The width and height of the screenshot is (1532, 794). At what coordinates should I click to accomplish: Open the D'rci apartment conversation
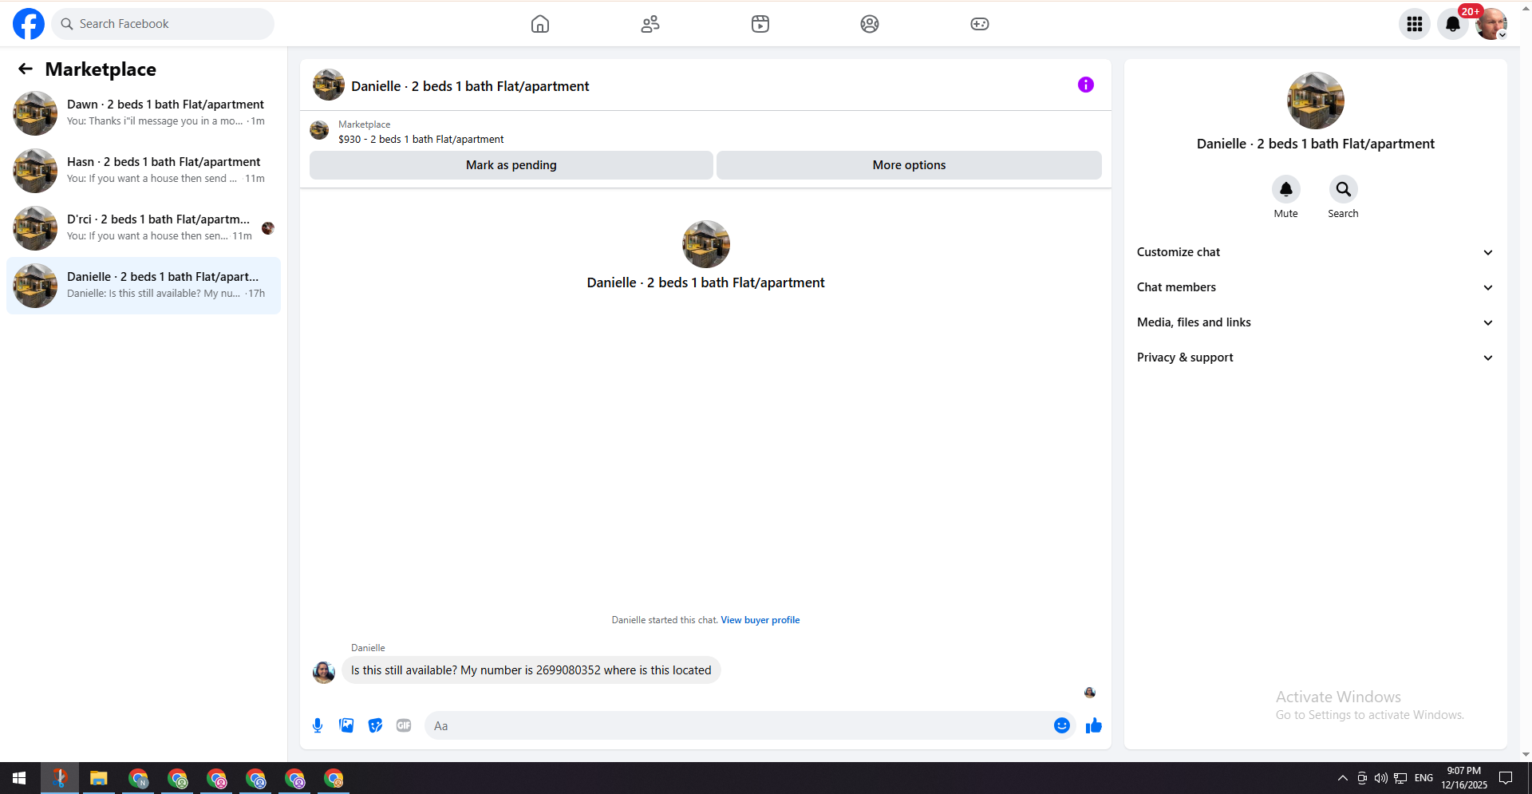point(144,228)
